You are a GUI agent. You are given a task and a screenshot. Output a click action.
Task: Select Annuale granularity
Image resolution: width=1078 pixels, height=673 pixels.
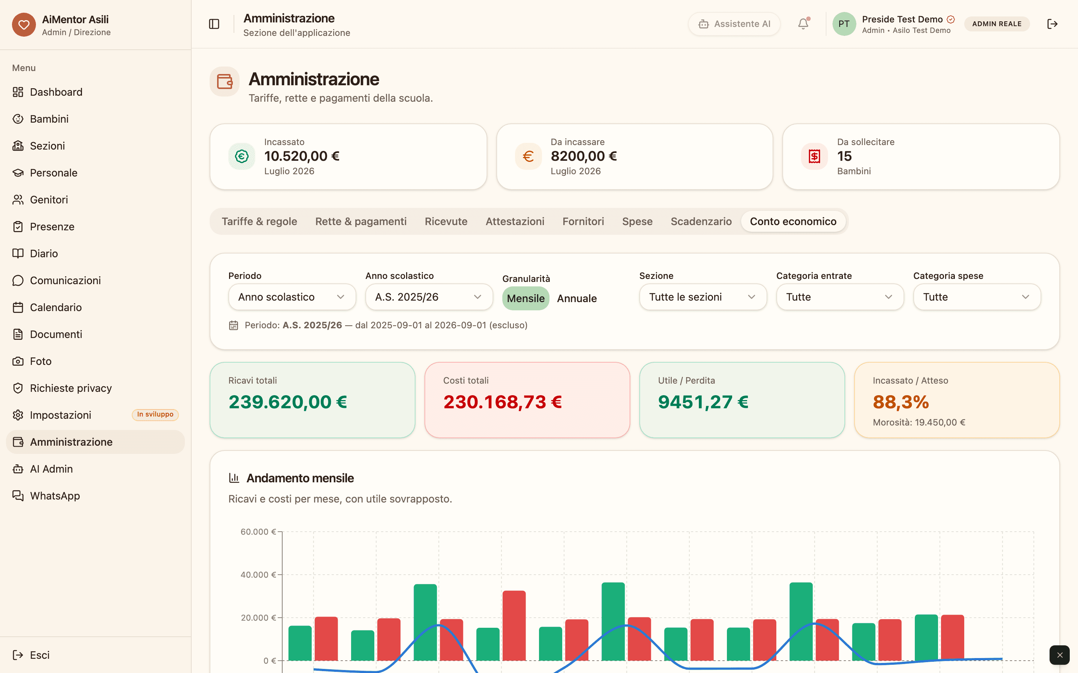click(577, 298)
